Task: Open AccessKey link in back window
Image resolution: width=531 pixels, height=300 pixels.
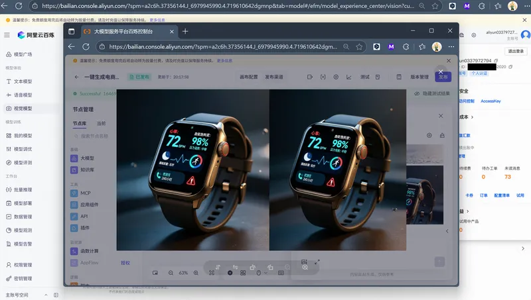Action: tap(491, 101)
